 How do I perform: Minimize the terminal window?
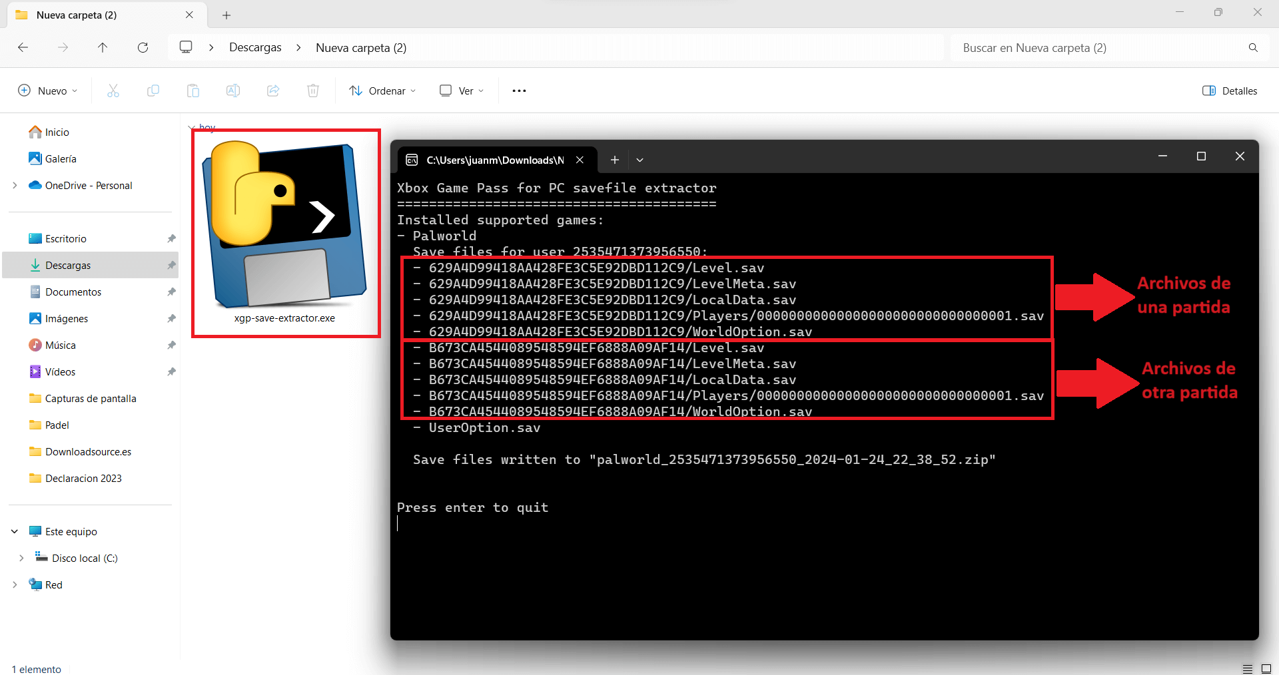pyautogui.click(x=1162, y=156)
